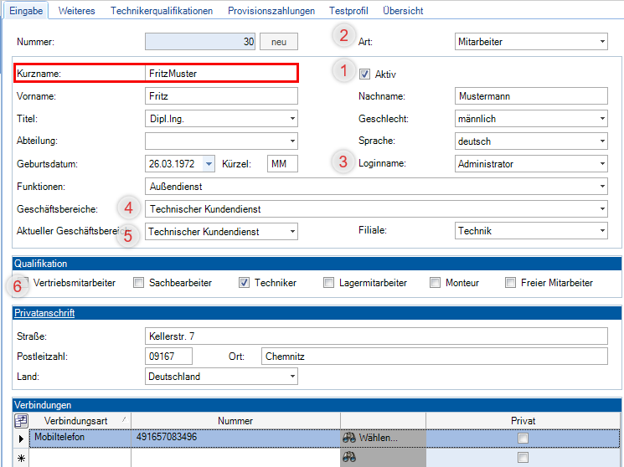The width and height of the screenshot is (624, 467).
Task: Click the binoculars Wählen icon in Mobiltelefon row
Action: pos(350,438)
